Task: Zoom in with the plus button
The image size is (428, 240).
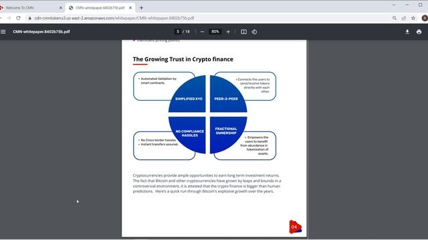Action: [228, 32]
